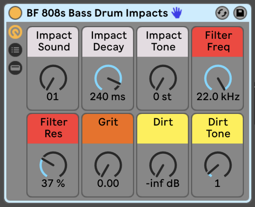Click the Dirt Tone knob
The height and width of the screenshot is (207, 255).
point(218,165)
